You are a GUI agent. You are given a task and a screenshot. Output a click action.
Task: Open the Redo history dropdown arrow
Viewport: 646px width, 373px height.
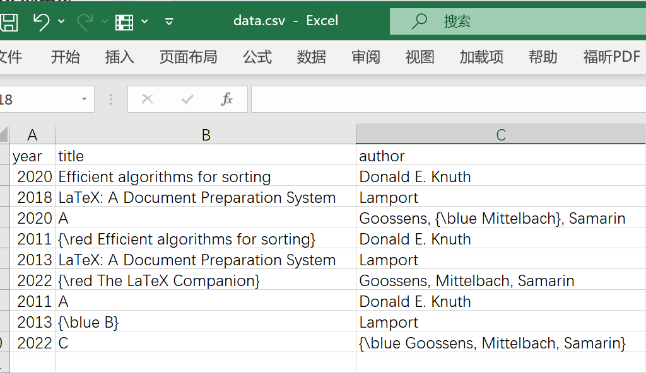tap(105, 21)
